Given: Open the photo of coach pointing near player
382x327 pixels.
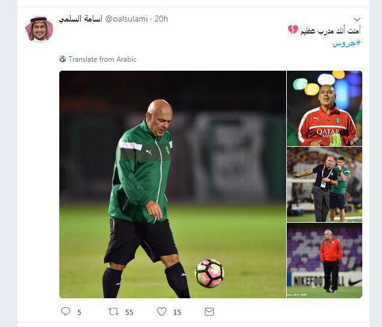Looking at the screenshot, I should tap(325, 184).
